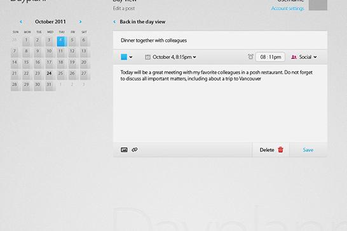This screenshot has height=231, width=347.
Task: Select October 16 in the calendar
Action: tap(39, 63)
